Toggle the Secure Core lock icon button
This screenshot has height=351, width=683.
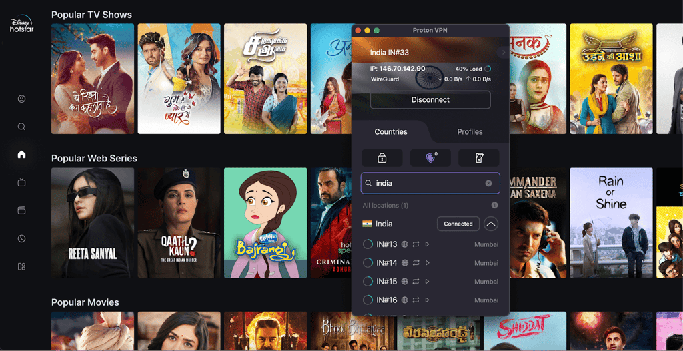click(382, 158)
